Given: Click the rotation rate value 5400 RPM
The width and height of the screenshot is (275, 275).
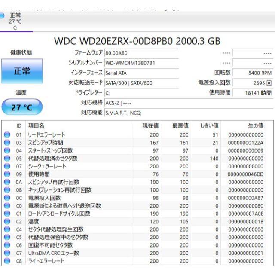Looking at the screenshot, I should [x=253, y=73].
